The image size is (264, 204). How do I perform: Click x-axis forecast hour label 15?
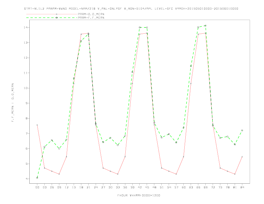click(x=74, y=187)
